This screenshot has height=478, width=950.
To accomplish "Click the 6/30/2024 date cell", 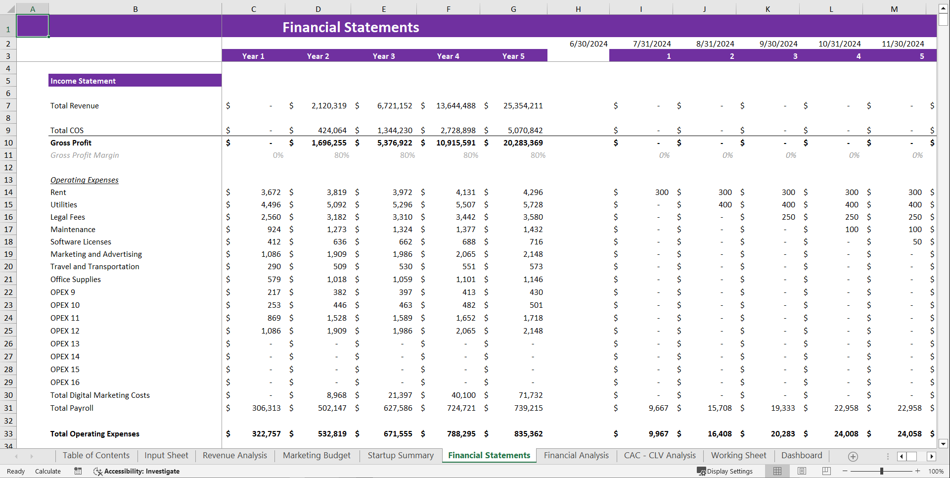I will 588,44.
